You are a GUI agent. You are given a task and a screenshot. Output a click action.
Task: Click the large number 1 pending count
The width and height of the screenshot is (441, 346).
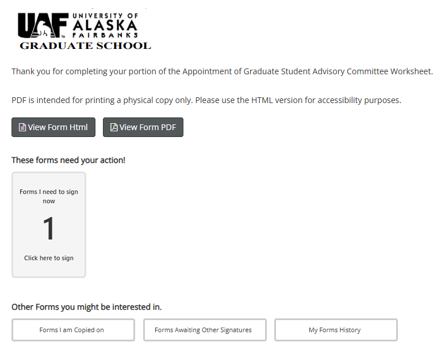(x=49, y=229)
